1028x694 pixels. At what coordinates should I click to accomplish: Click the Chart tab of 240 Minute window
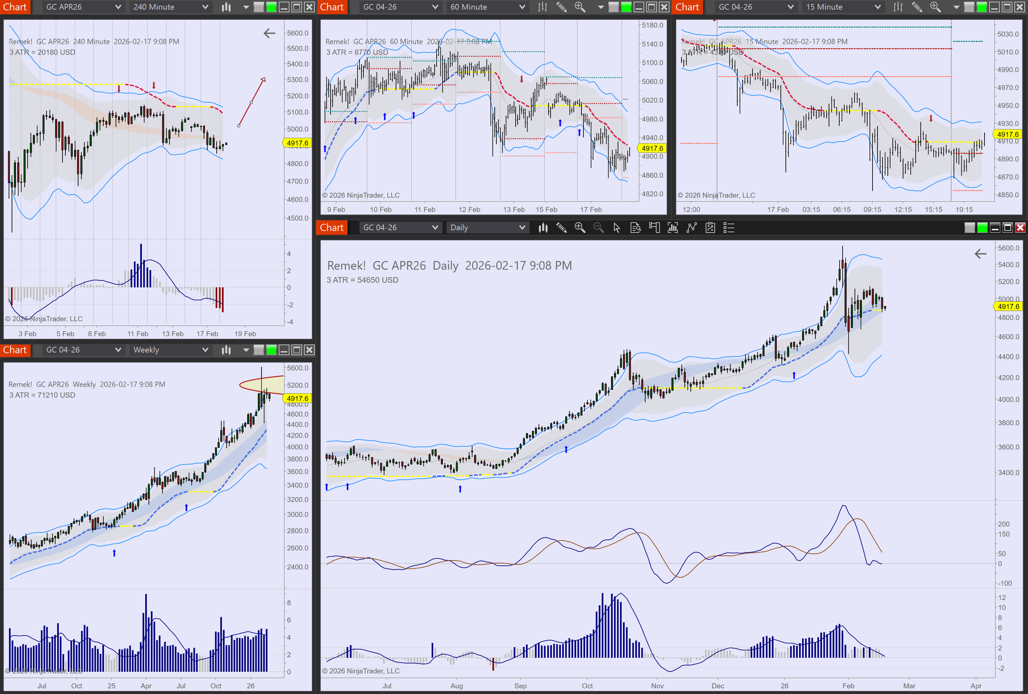click(15, 7)
